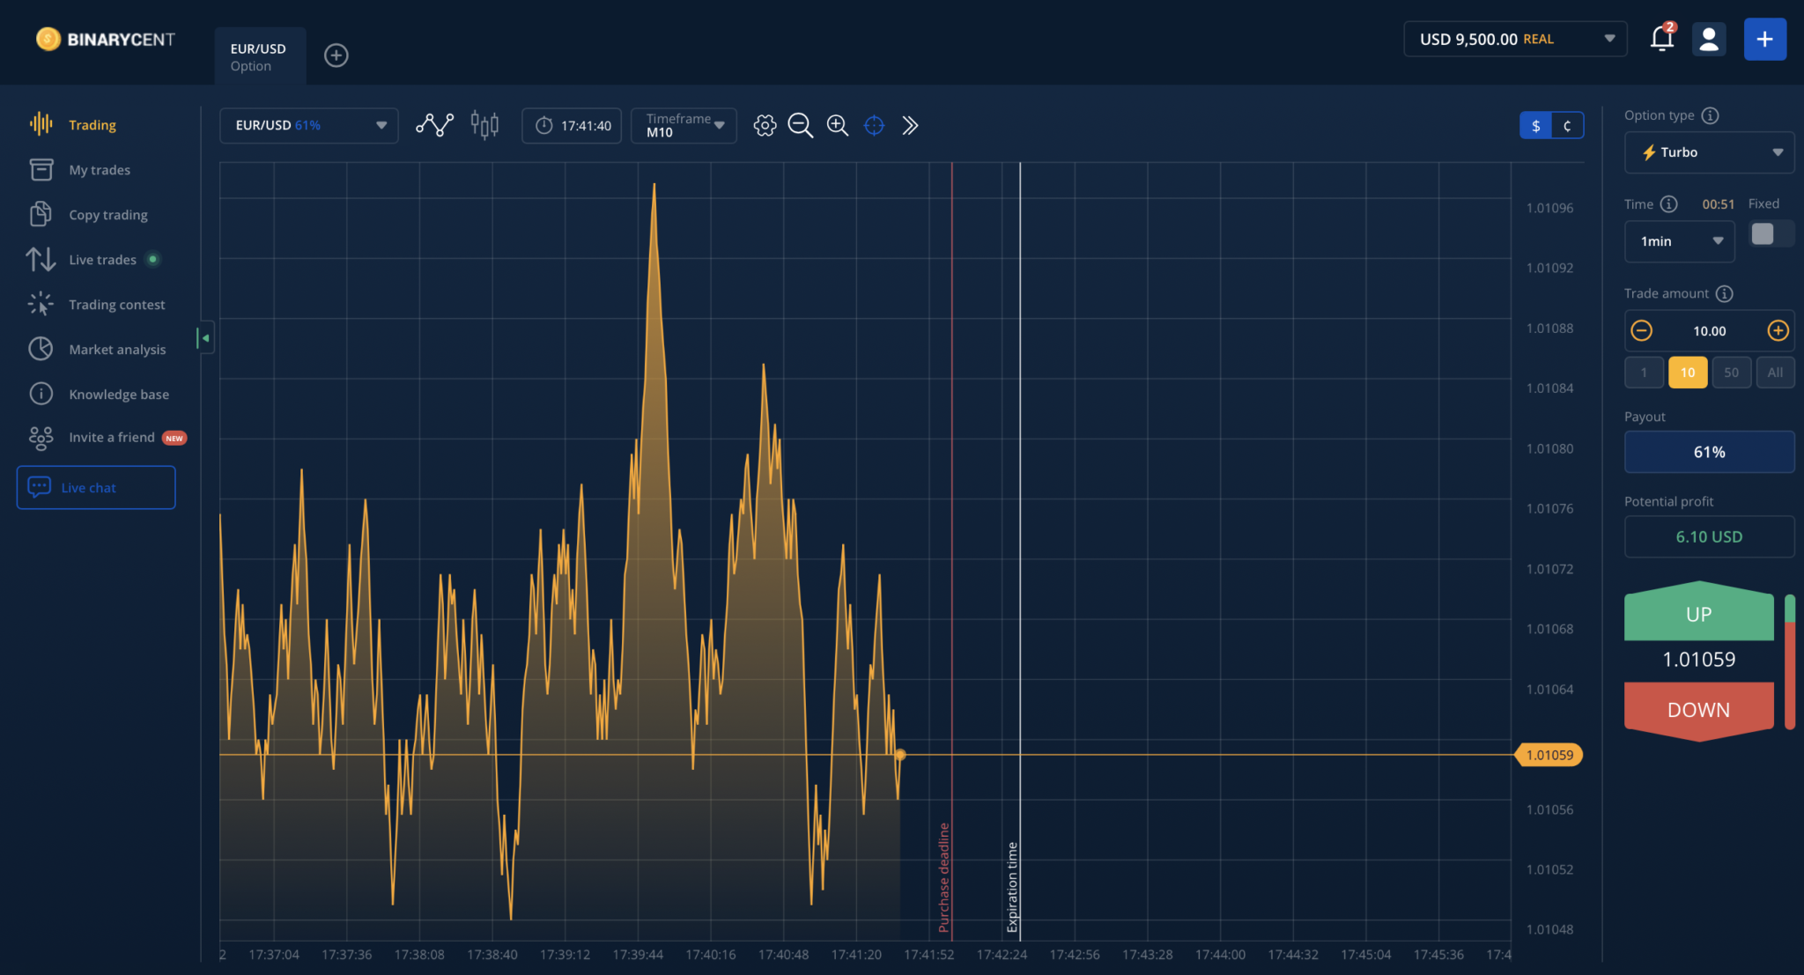Click the crosshair center chart icon

[874, 125]
